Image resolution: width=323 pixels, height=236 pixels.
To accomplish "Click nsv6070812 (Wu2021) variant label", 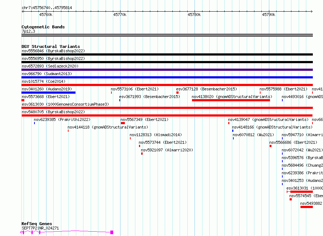I will coord(253,135).
